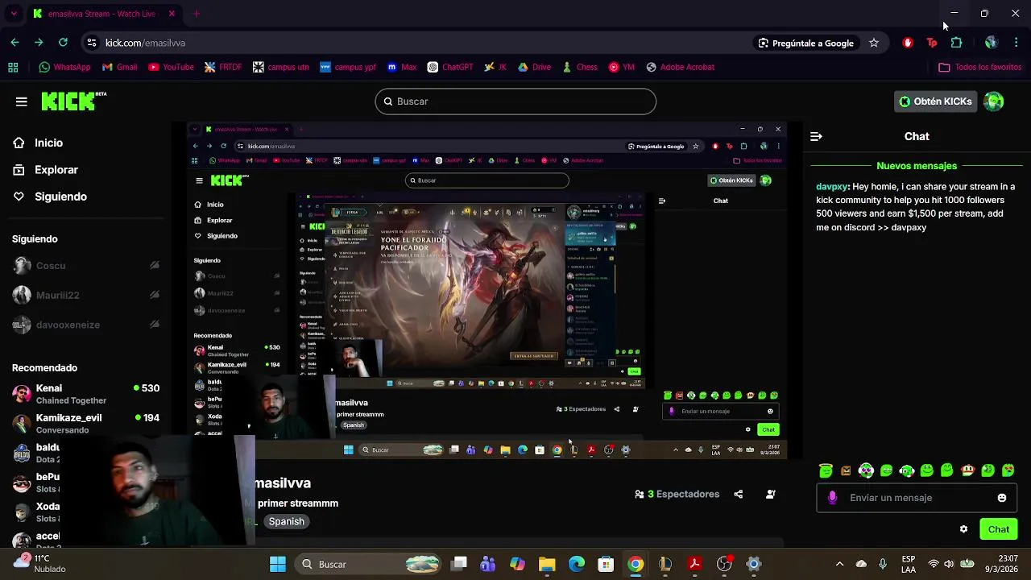Image resolution: width=1031 pixels, height=580 pixels.
Task: Open the Chess bookmark
Action: (580, 67)
